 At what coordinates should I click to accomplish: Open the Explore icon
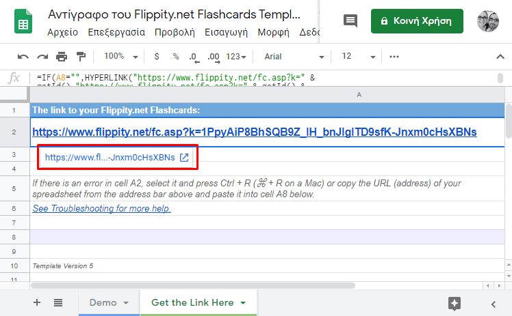pyautogui.click(x=455, y=304)
